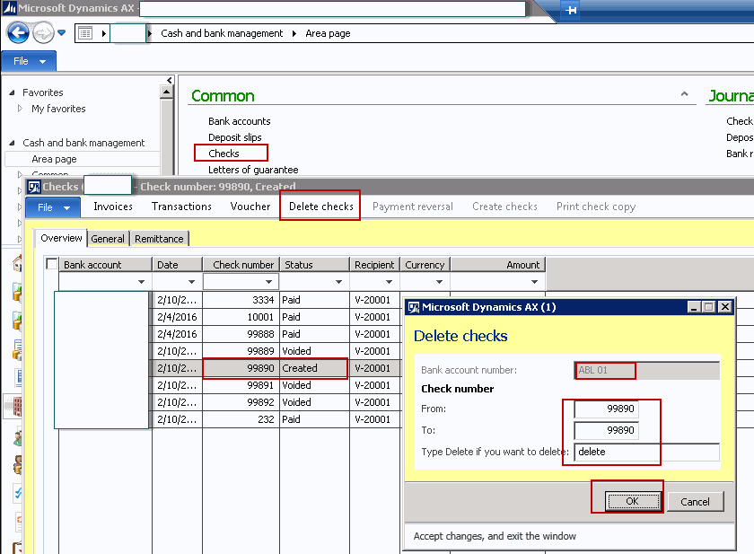Open Status column filter dropdown
The width and height of the screenshot is (754, 554).
tap(338, 282)
